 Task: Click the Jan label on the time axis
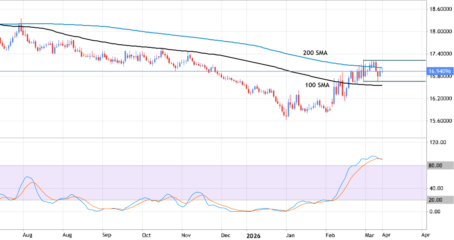[x=290, y=235]
